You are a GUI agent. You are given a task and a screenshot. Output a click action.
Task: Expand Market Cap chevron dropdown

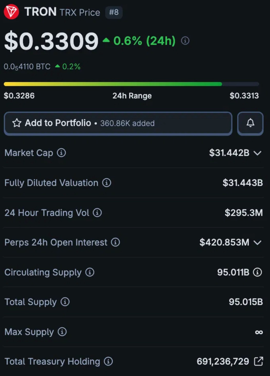[257, 153]
